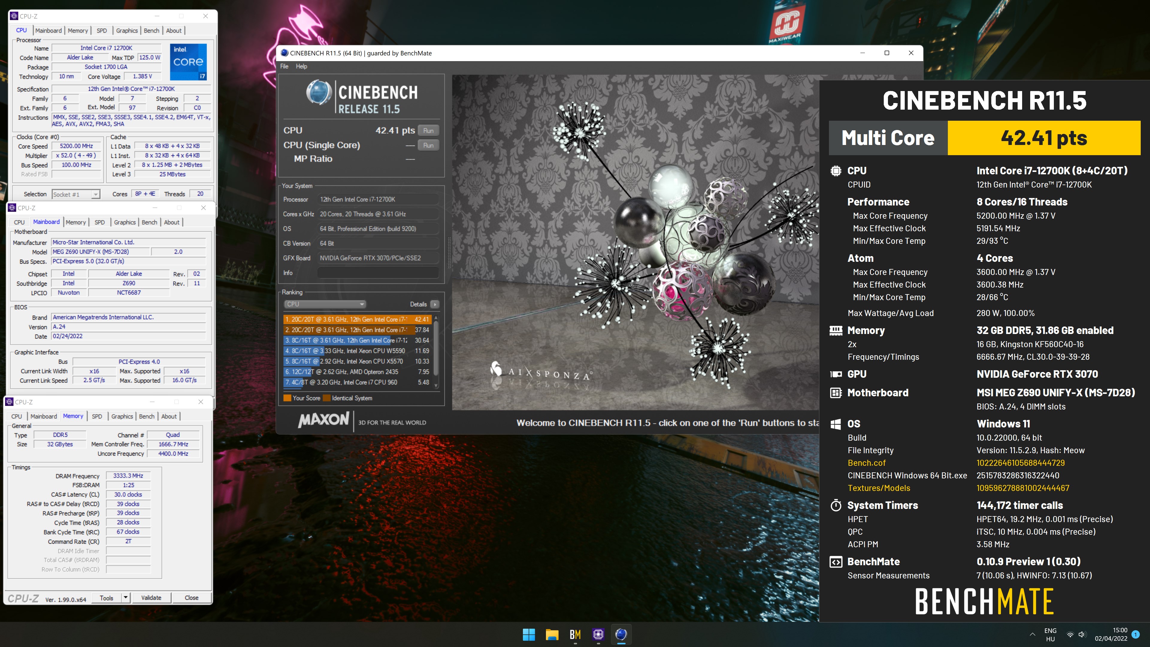Click BenchMate System Timers stopwatch icon
This screenshot has height=647, width=1150.
(x=836, y=505)
